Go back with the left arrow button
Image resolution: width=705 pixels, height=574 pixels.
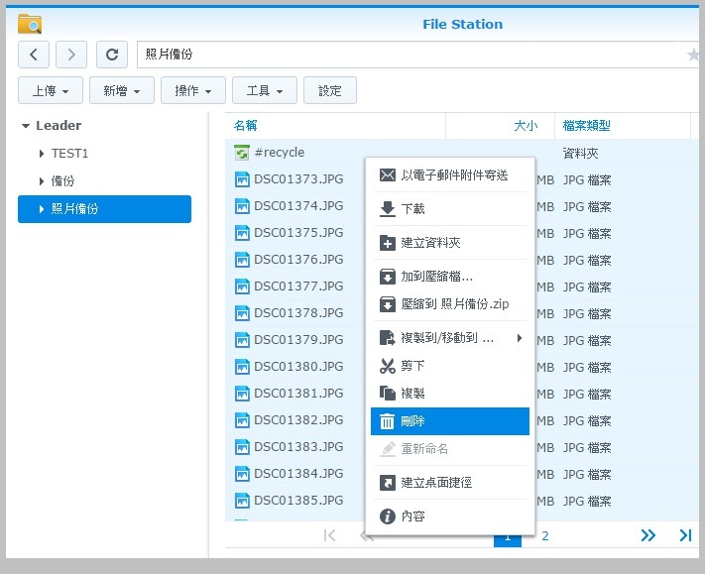[34, 55]
